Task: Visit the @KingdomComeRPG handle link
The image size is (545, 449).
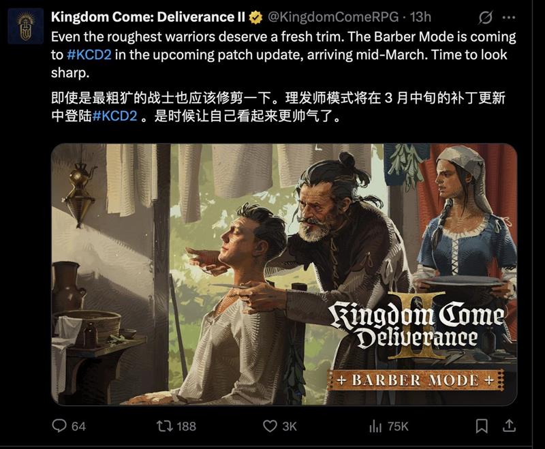Action: pyautogui.click(x=333, y=17)
